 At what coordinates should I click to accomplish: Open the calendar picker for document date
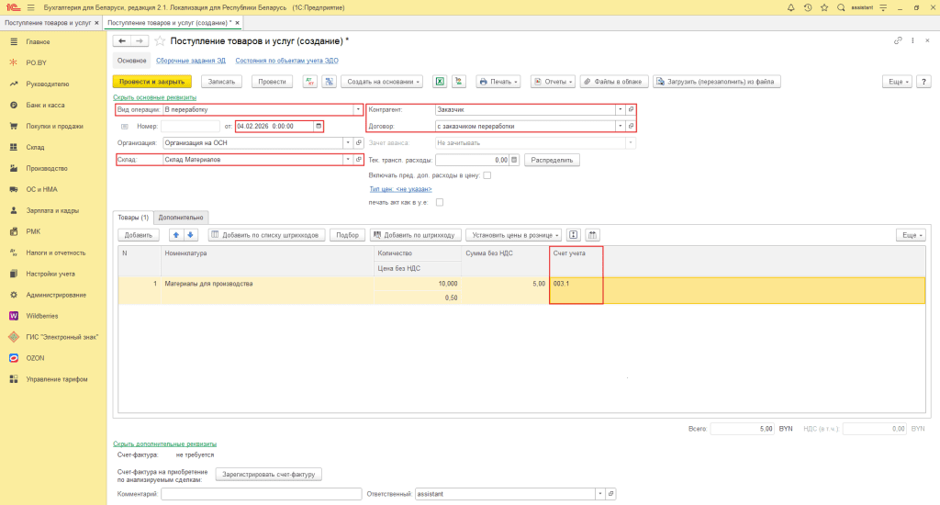(x=319, y=126)
